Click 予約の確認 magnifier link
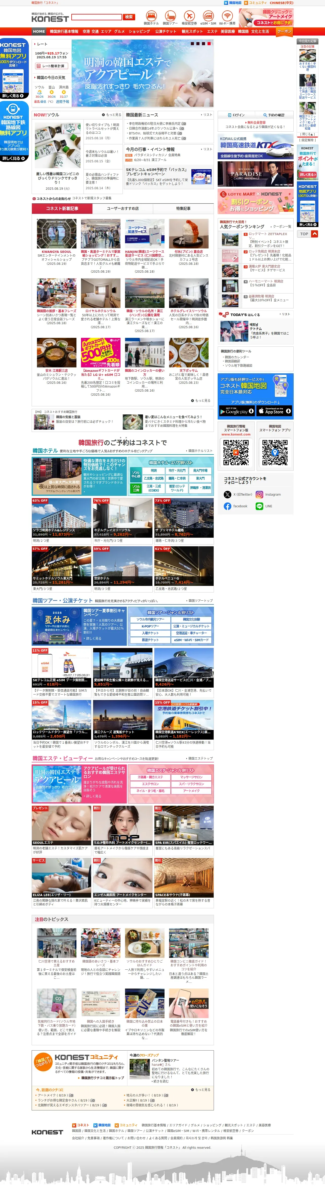The height and width of the screenshot is (1186, 325). click(x=274, y=115)
